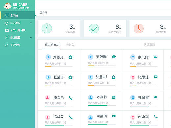171x128 pixels.
Task: Open patient 万嘉竹
Action: coord(102,97)
